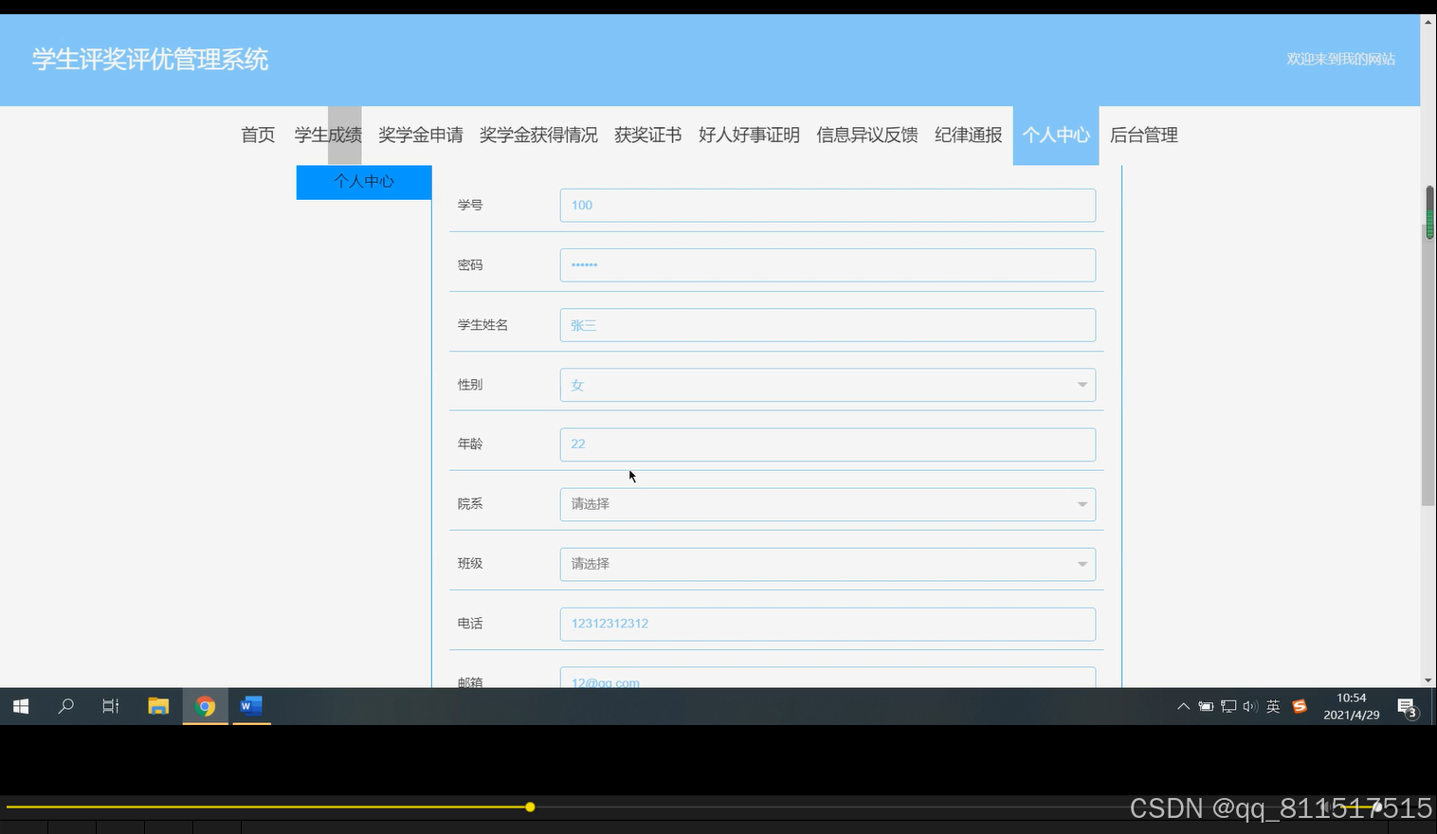Click the scrollbar up arrow
This screenshot has width=1437, height=834.
pos(1428,21)
